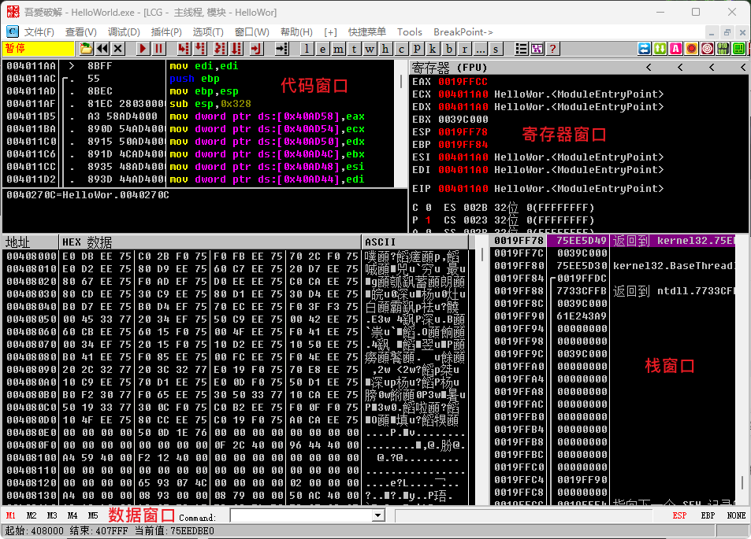Click inside the Command input field

point(299,515)
